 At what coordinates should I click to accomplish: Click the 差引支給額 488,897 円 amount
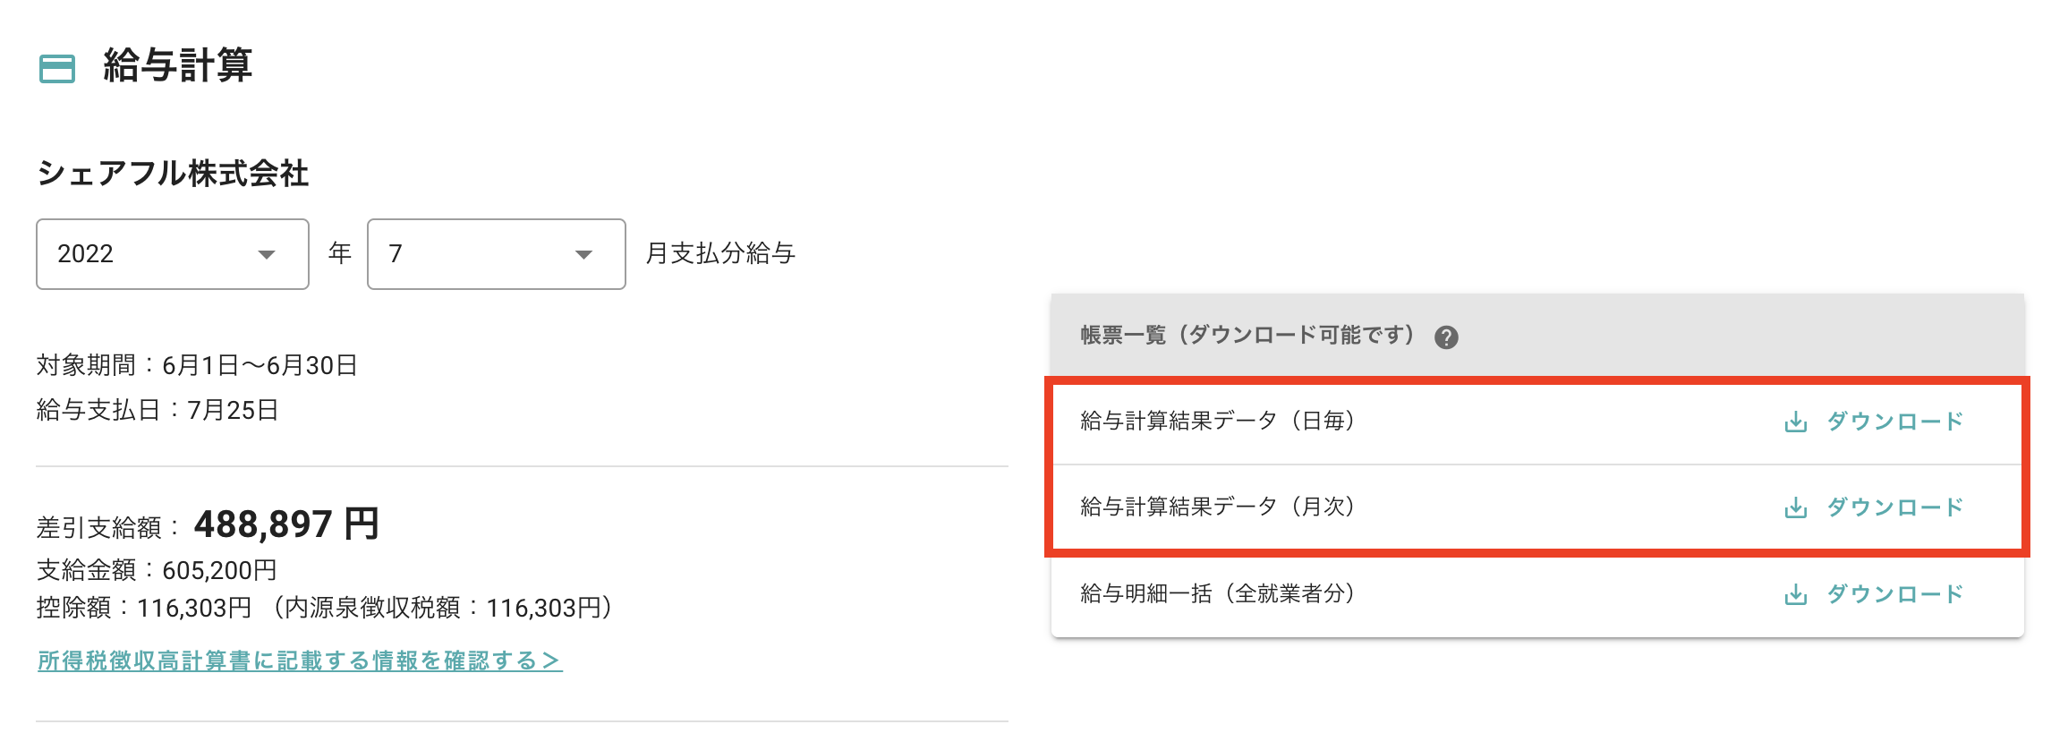[x=286, y=524]
